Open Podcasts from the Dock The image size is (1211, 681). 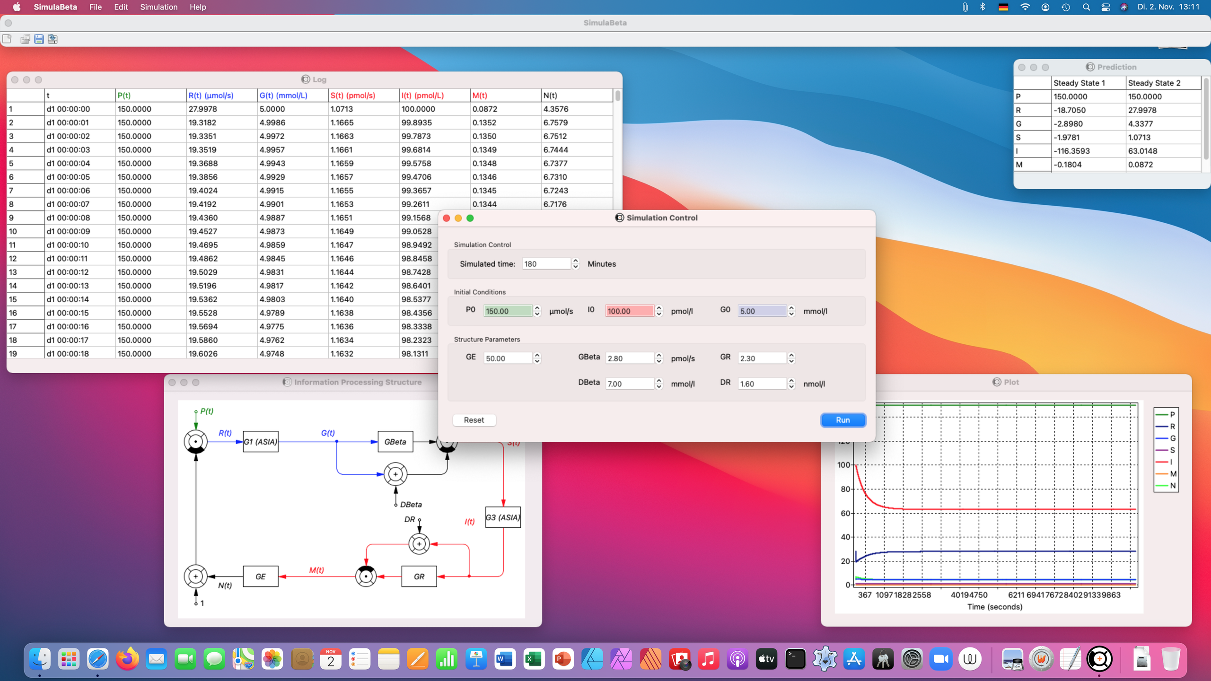[x=737, y=659]
